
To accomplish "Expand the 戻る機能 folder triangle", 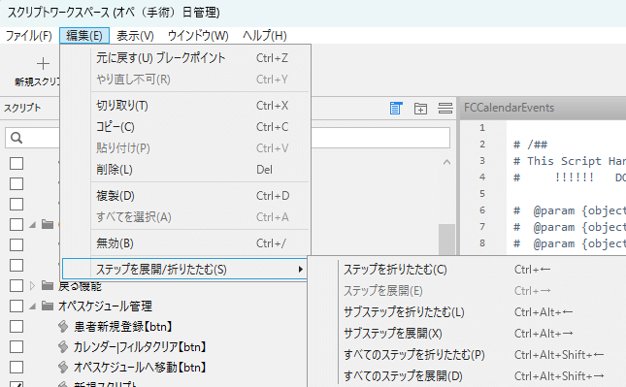I will pyautogui.click(x=32, y=286).
